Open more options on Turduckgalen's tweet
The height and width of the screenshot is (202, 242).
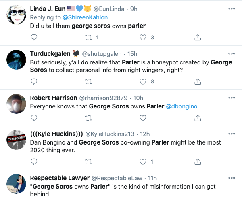click(x=232, y=53)
